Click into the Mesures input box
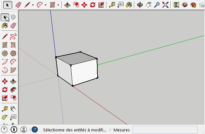 pyautogui.click(x=165, y=130)
